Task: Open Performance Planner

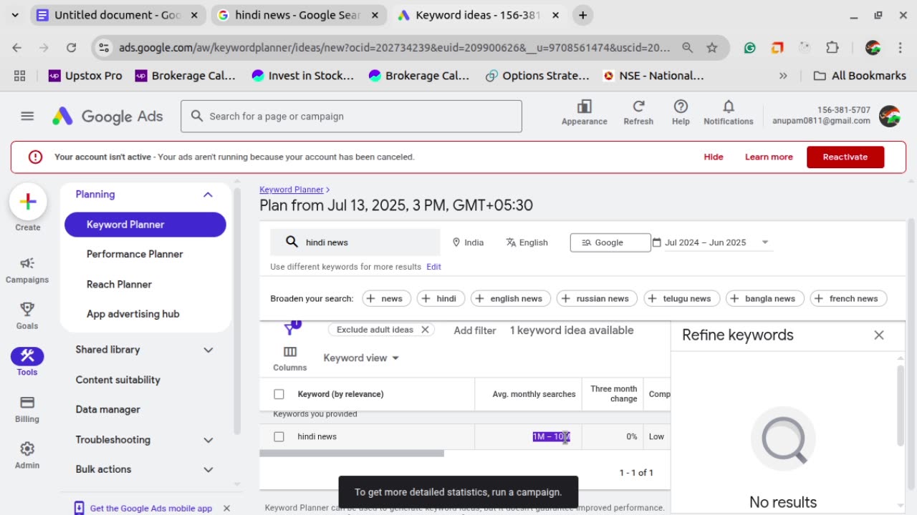Action: click(135, 254)
